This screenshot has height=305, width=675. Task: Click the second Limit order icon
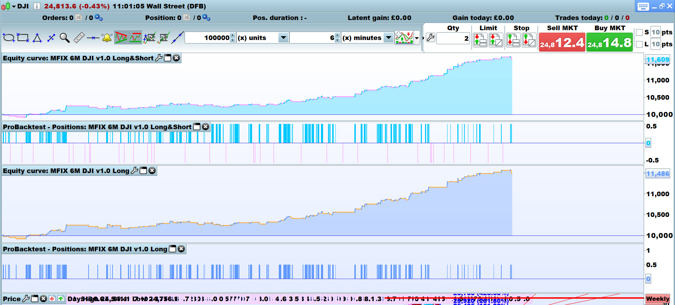click(x=496, y=40)
